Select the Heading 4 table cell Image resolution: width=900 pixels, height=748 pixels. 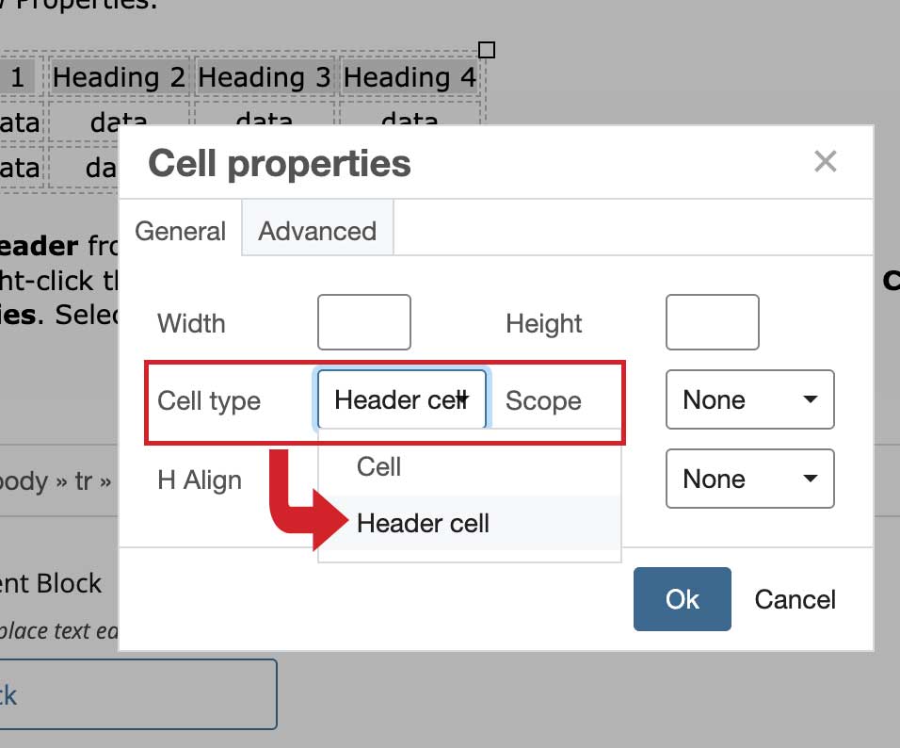pyautogui.click(x=410, y=77)
